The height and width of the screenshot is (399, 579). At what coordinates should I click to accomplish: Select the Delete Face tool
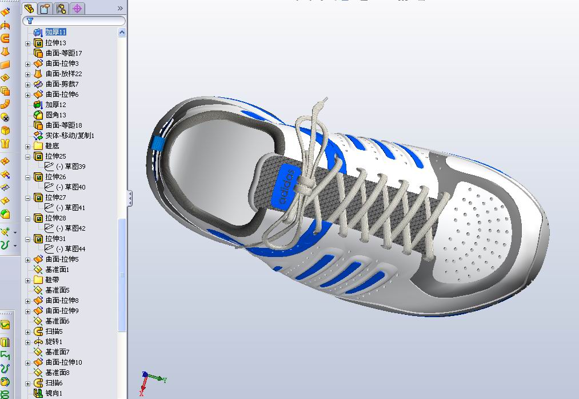(5, 117)
